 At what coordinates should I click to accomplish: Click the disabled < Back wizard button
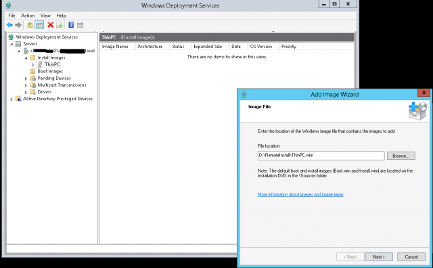point(350,256)
